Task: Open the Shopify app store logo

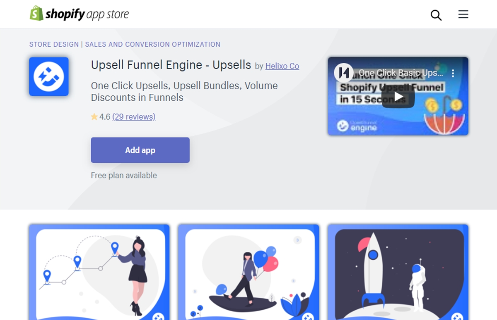Action: [79, 14]
